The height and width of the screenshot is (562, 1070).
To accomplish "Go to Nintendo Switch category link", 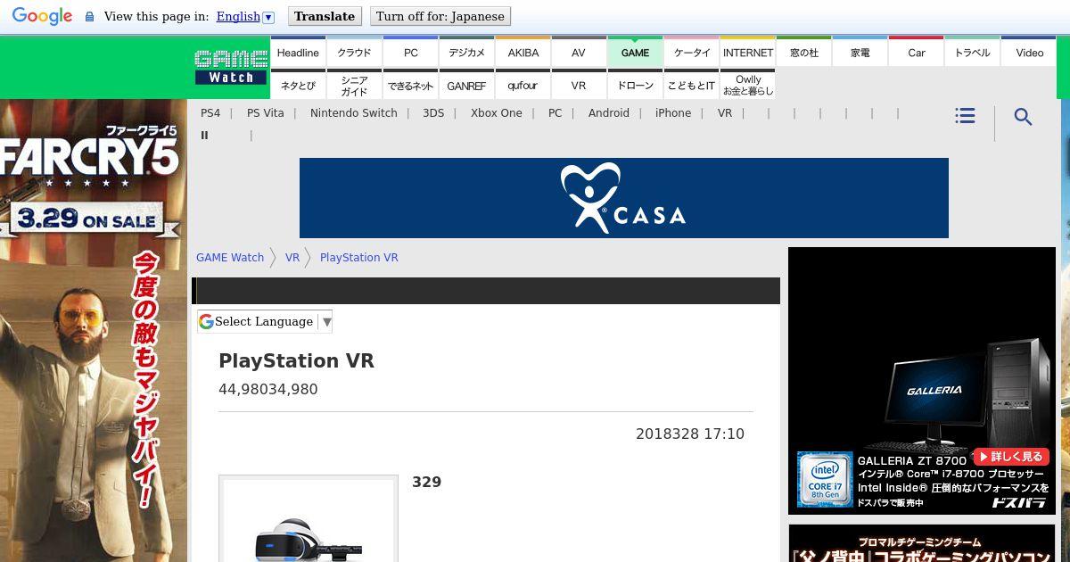I will coord(354,113).
